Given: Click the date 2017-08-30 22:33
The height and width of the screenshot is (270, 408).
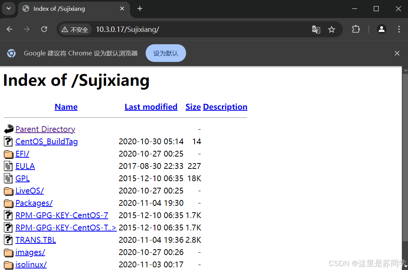Looking at the screenshot, I should click(151, 166).
